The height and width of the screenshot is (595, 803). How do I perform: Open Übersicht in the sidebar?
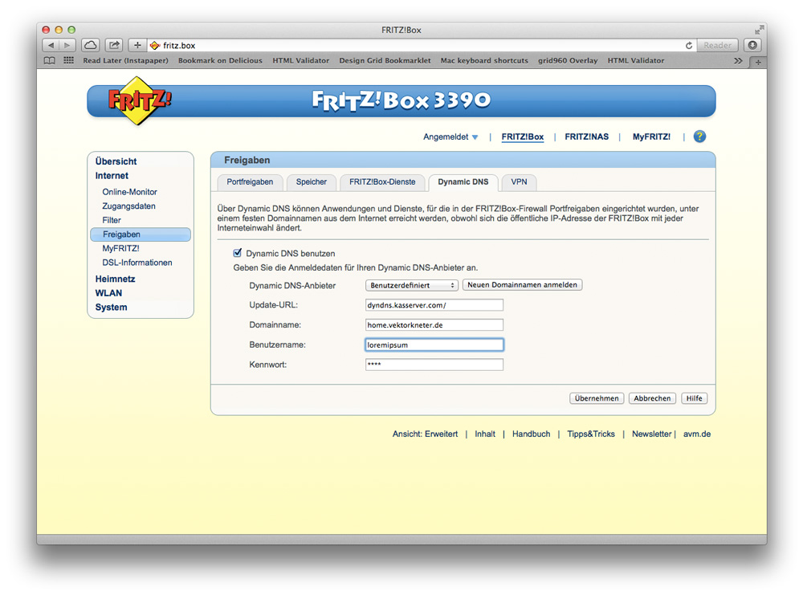(x=116, y=161)
